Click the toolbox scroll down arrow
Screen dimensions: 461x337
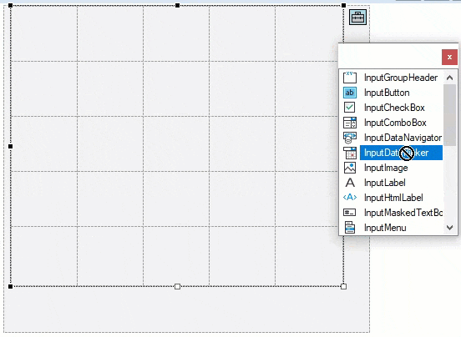click(x=449, y=228)
